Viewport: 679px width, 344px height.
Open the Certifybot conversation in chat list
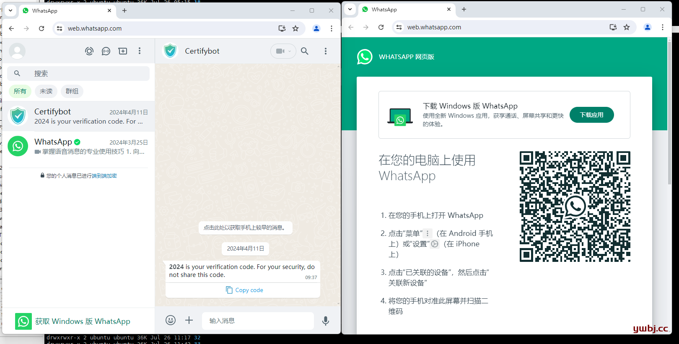[78, 116]
